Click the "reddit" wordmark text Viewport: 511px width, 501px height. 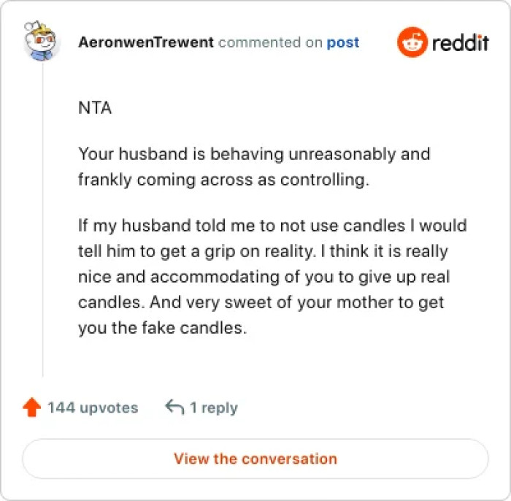click(x=459, y=42)
